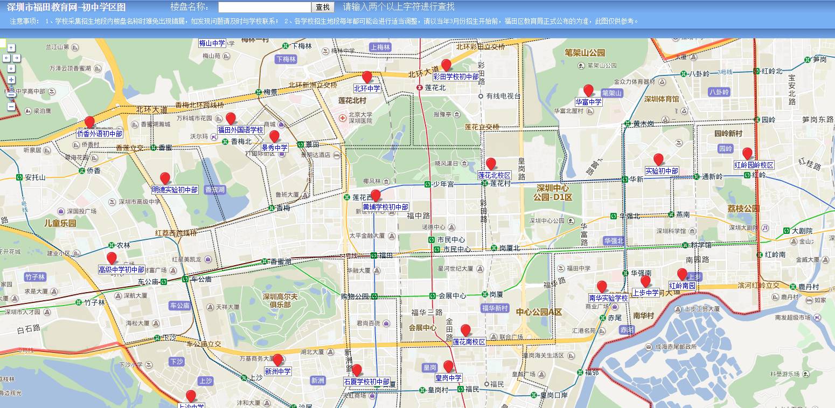Viewport: 835px width, 408px height.
Task: Pan the map right with the arrow button
Action: tap(16, 58)
